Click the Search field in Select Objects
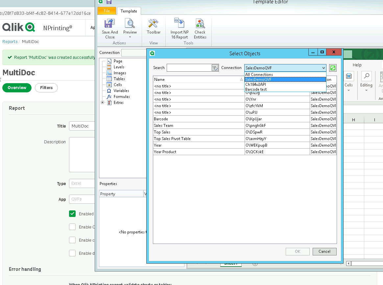This screenshot has height=285, width=383. pyautogui.click(x=189, y=68)
